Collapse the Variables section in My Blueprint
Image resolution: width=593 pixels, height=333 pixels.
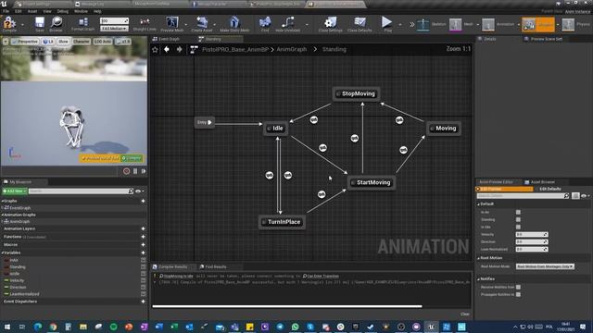click(x=3, y=253)
